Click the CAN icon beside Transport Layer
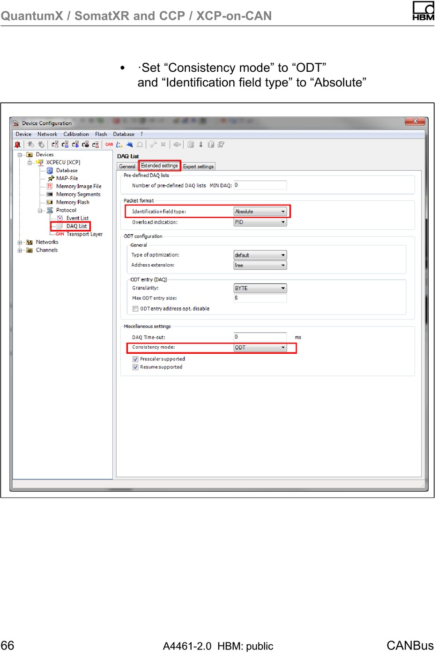445x663 pixels. pyautogui.click(x=60, y=234)
